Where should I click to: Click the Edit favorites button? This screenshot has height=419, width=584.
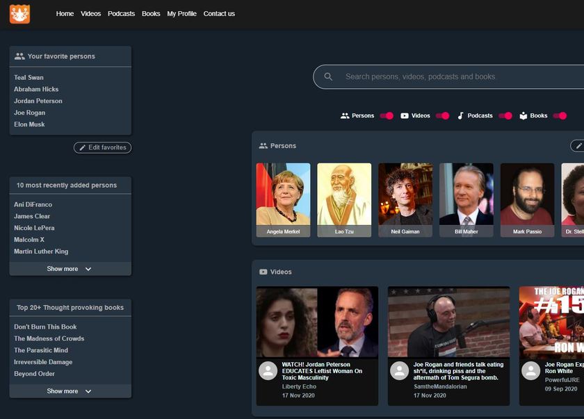[102, 147]
